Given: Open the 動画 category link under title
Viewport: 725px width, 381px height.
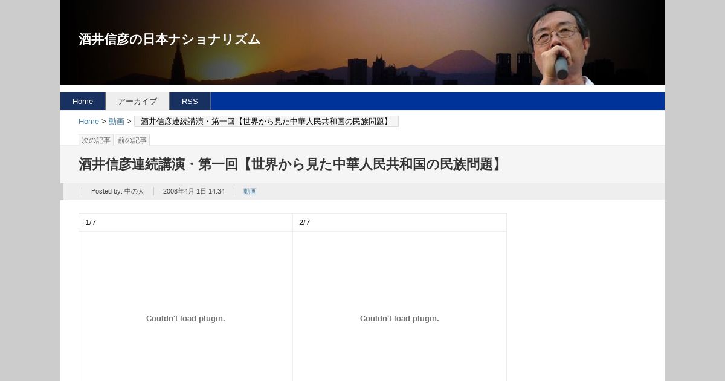Looking at the screenshot, I should [x=250, y=191].
